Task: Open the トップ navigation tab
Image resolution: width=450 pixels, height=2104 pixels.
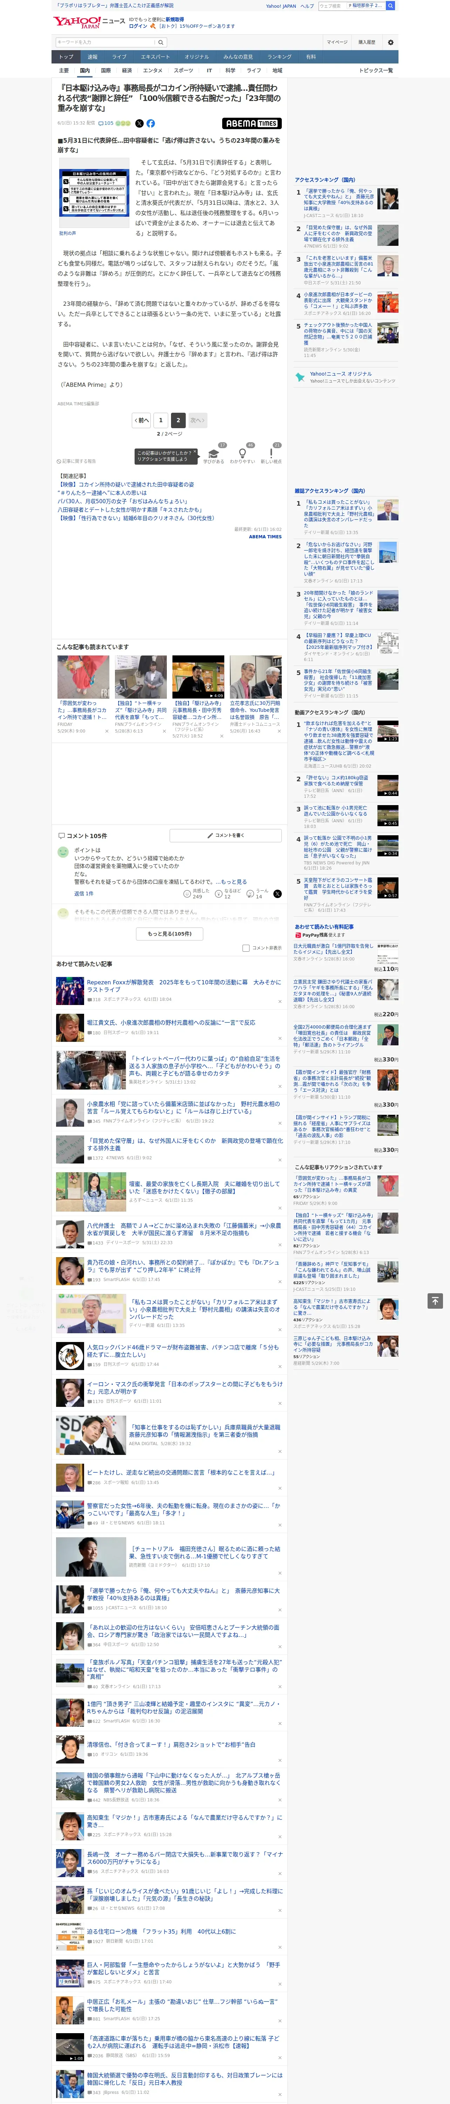Action: 66,57
